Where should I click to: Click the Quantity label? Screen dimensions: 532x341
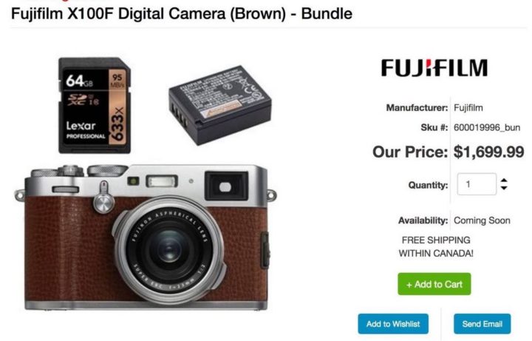(x=428, y=185)
